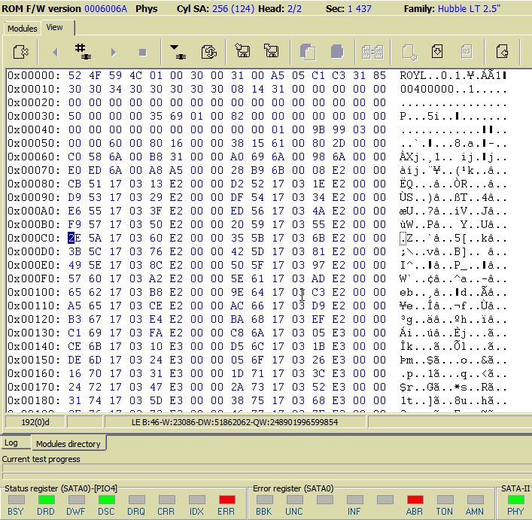The height and width of the screenshot is (520, 532).
Task: Open the Log tab
Action: 11,442
